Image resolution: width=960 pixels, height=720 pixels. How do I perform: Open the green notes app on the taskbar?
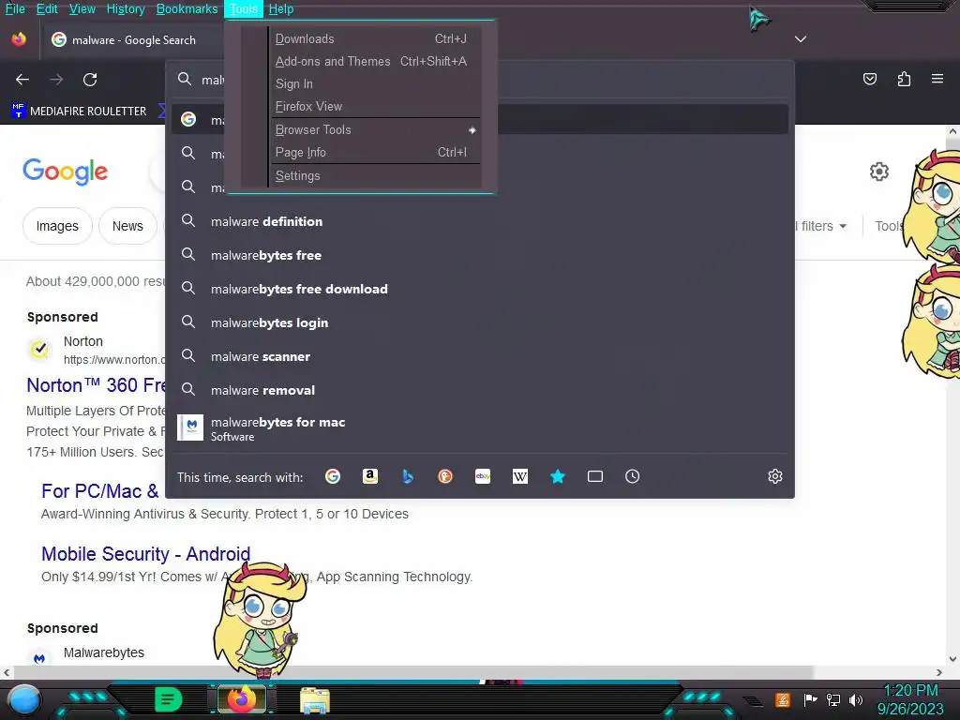169,699
